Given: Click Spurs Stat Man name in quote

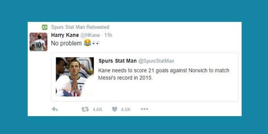Looking at the screenshot, I should point(118,61).
